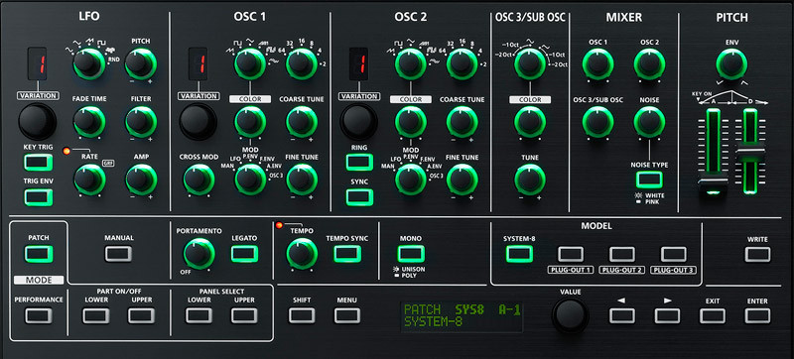The height and width of the screenshot is (359, 794).
Task: Click the OSC 1 CROSS MOD knob
Action: click(x=198, y=179)
